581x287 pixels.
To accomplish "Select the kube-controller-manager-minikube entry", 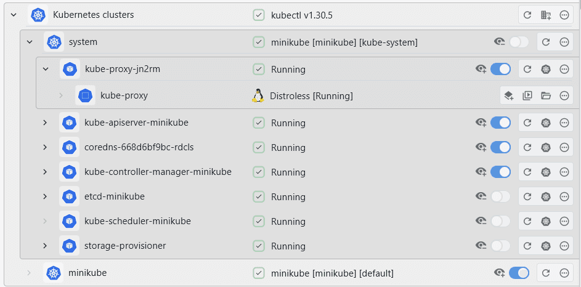I will 158,172.
